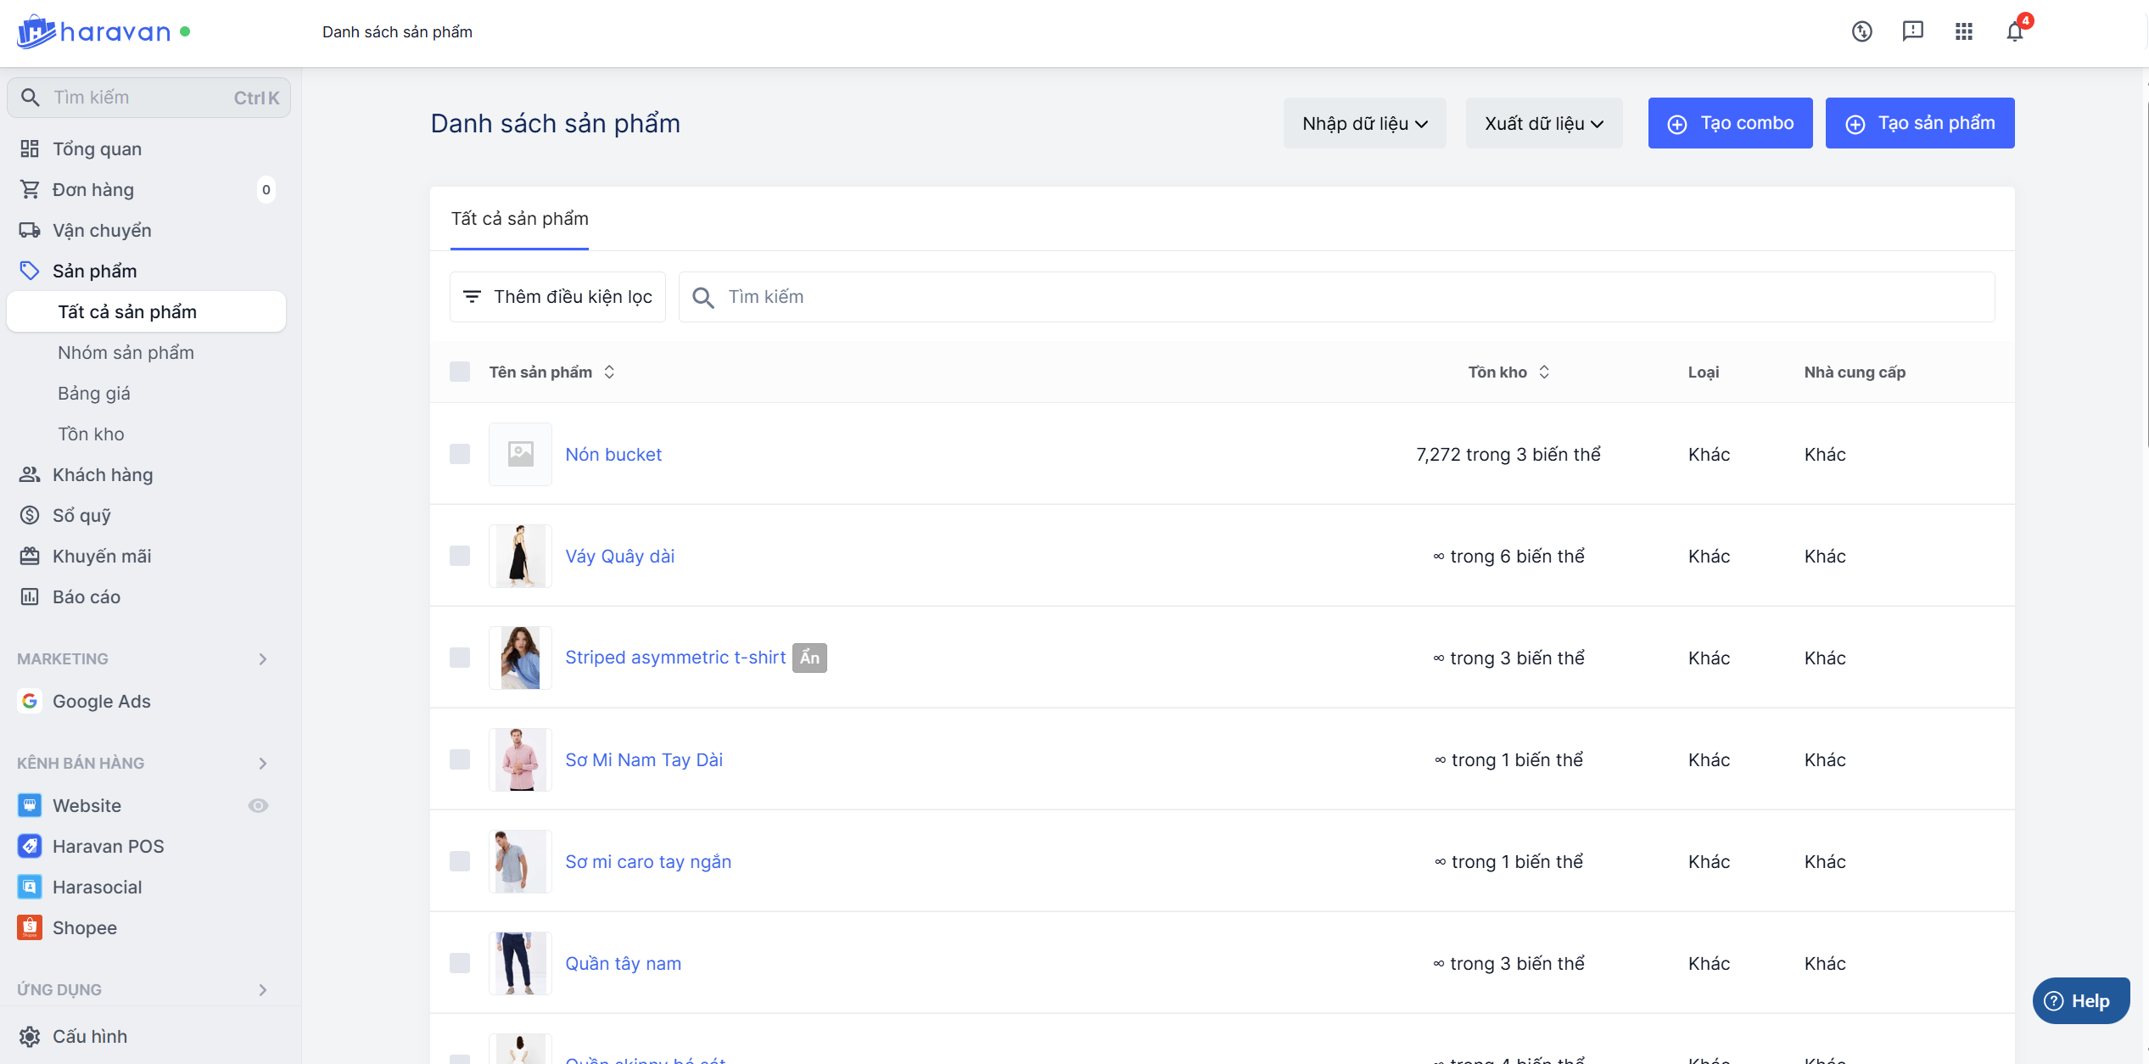Image resolution: width=2149 pixels, height=1064 pixels.
Task: Click Tạo sản phẩm button
Action: point(1919,123)
